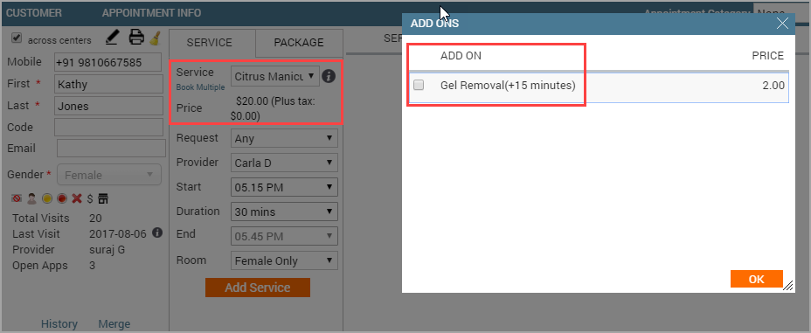Click the Book Multiple link

tap(200, 87)
